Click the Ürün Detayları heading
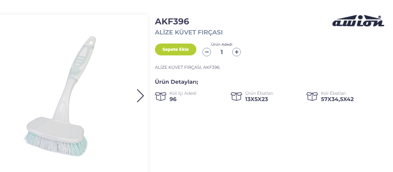This screenshot has width=393, height=172. pyautogui.click(x=177, y=82)
